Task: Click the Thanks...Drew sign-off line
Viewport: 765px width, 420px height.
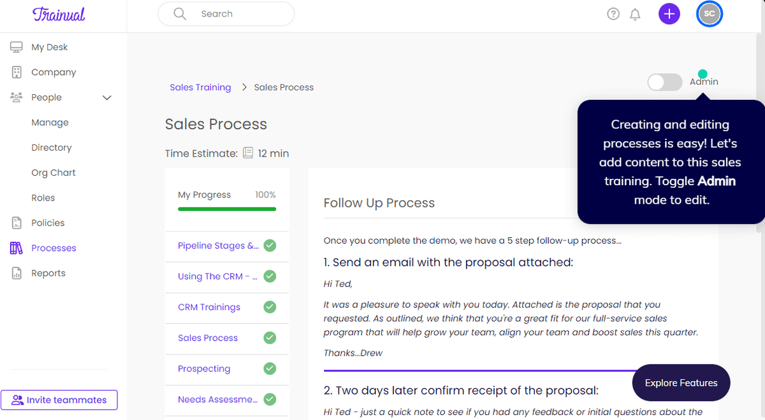Action: coord(353,353)
